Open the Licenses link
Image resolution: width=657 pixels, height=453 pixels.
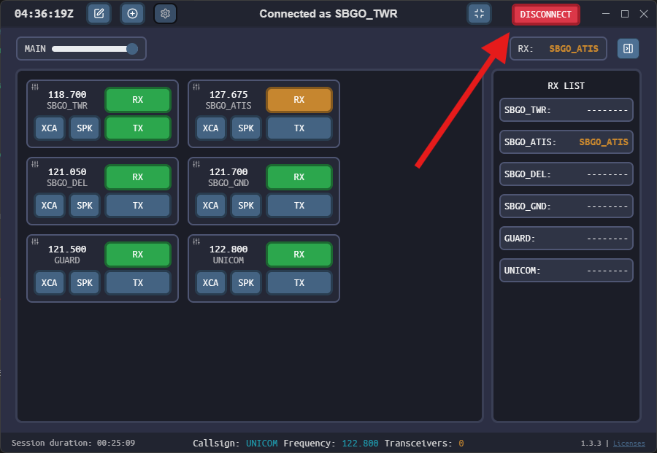tap(629, 443)
